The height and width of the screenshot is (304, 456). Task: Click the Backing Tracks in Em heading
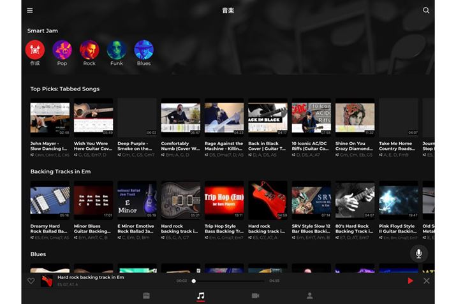[61, 171]
